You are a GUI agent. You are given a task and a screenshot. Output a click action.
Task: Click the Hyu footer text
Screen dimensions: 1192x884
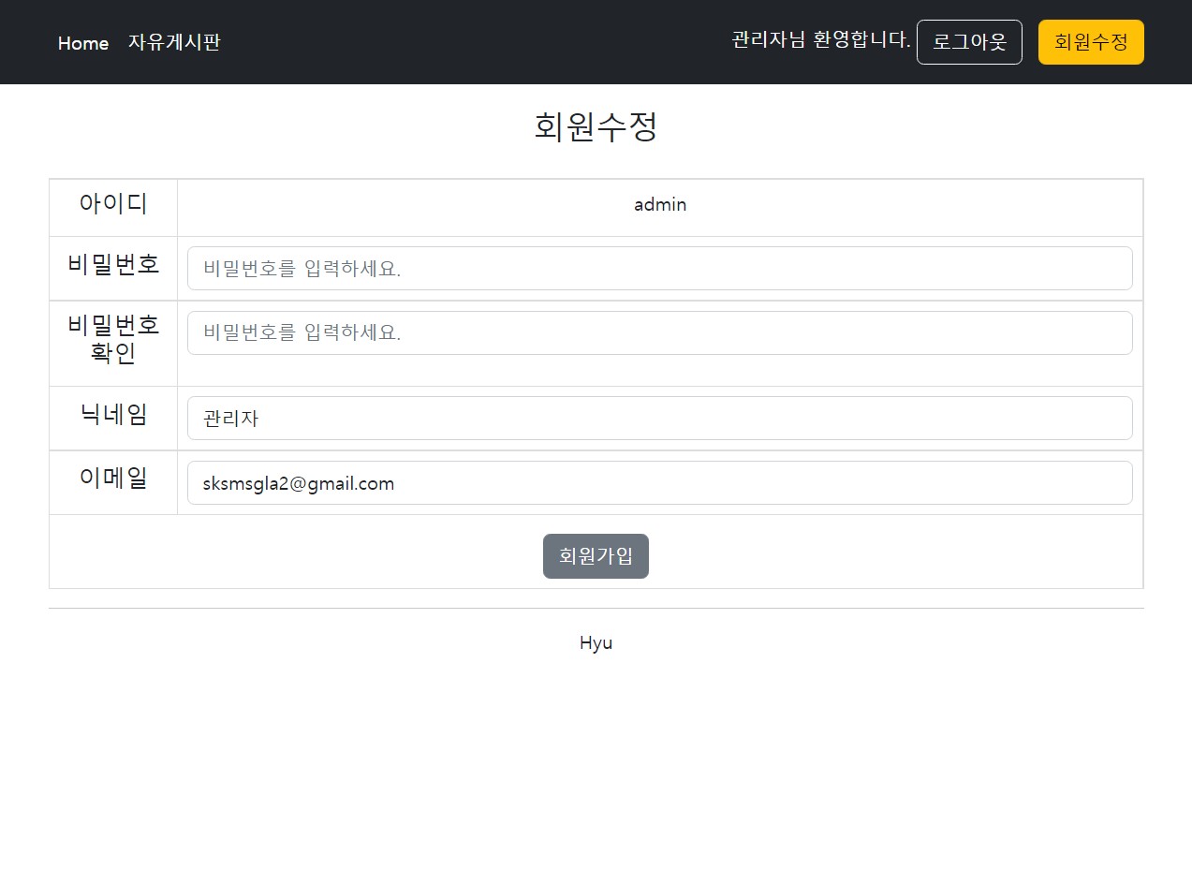coord(596,642)
